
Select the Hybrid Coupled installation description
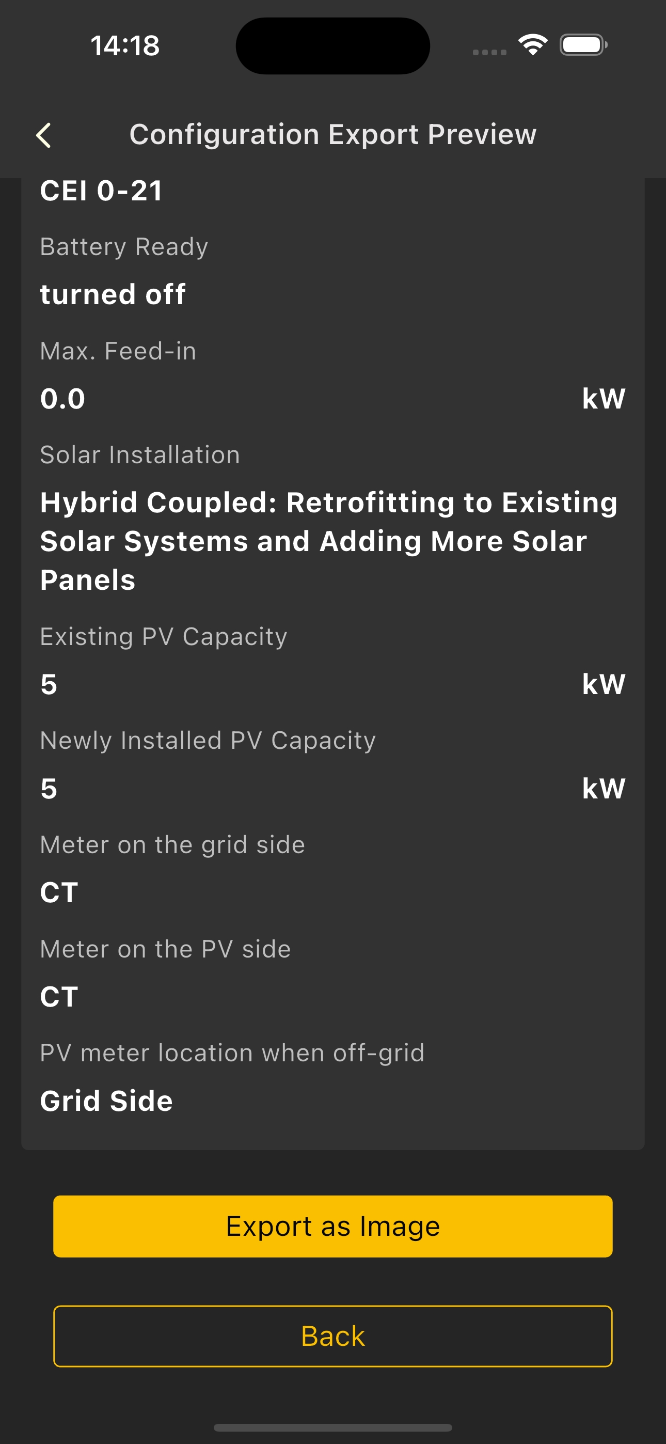pyautogui.click(x=328, y=541)
